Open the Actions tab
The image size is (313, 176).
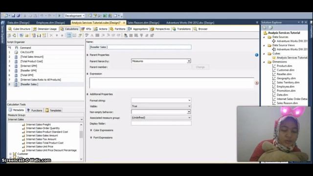tap(101, 29)
